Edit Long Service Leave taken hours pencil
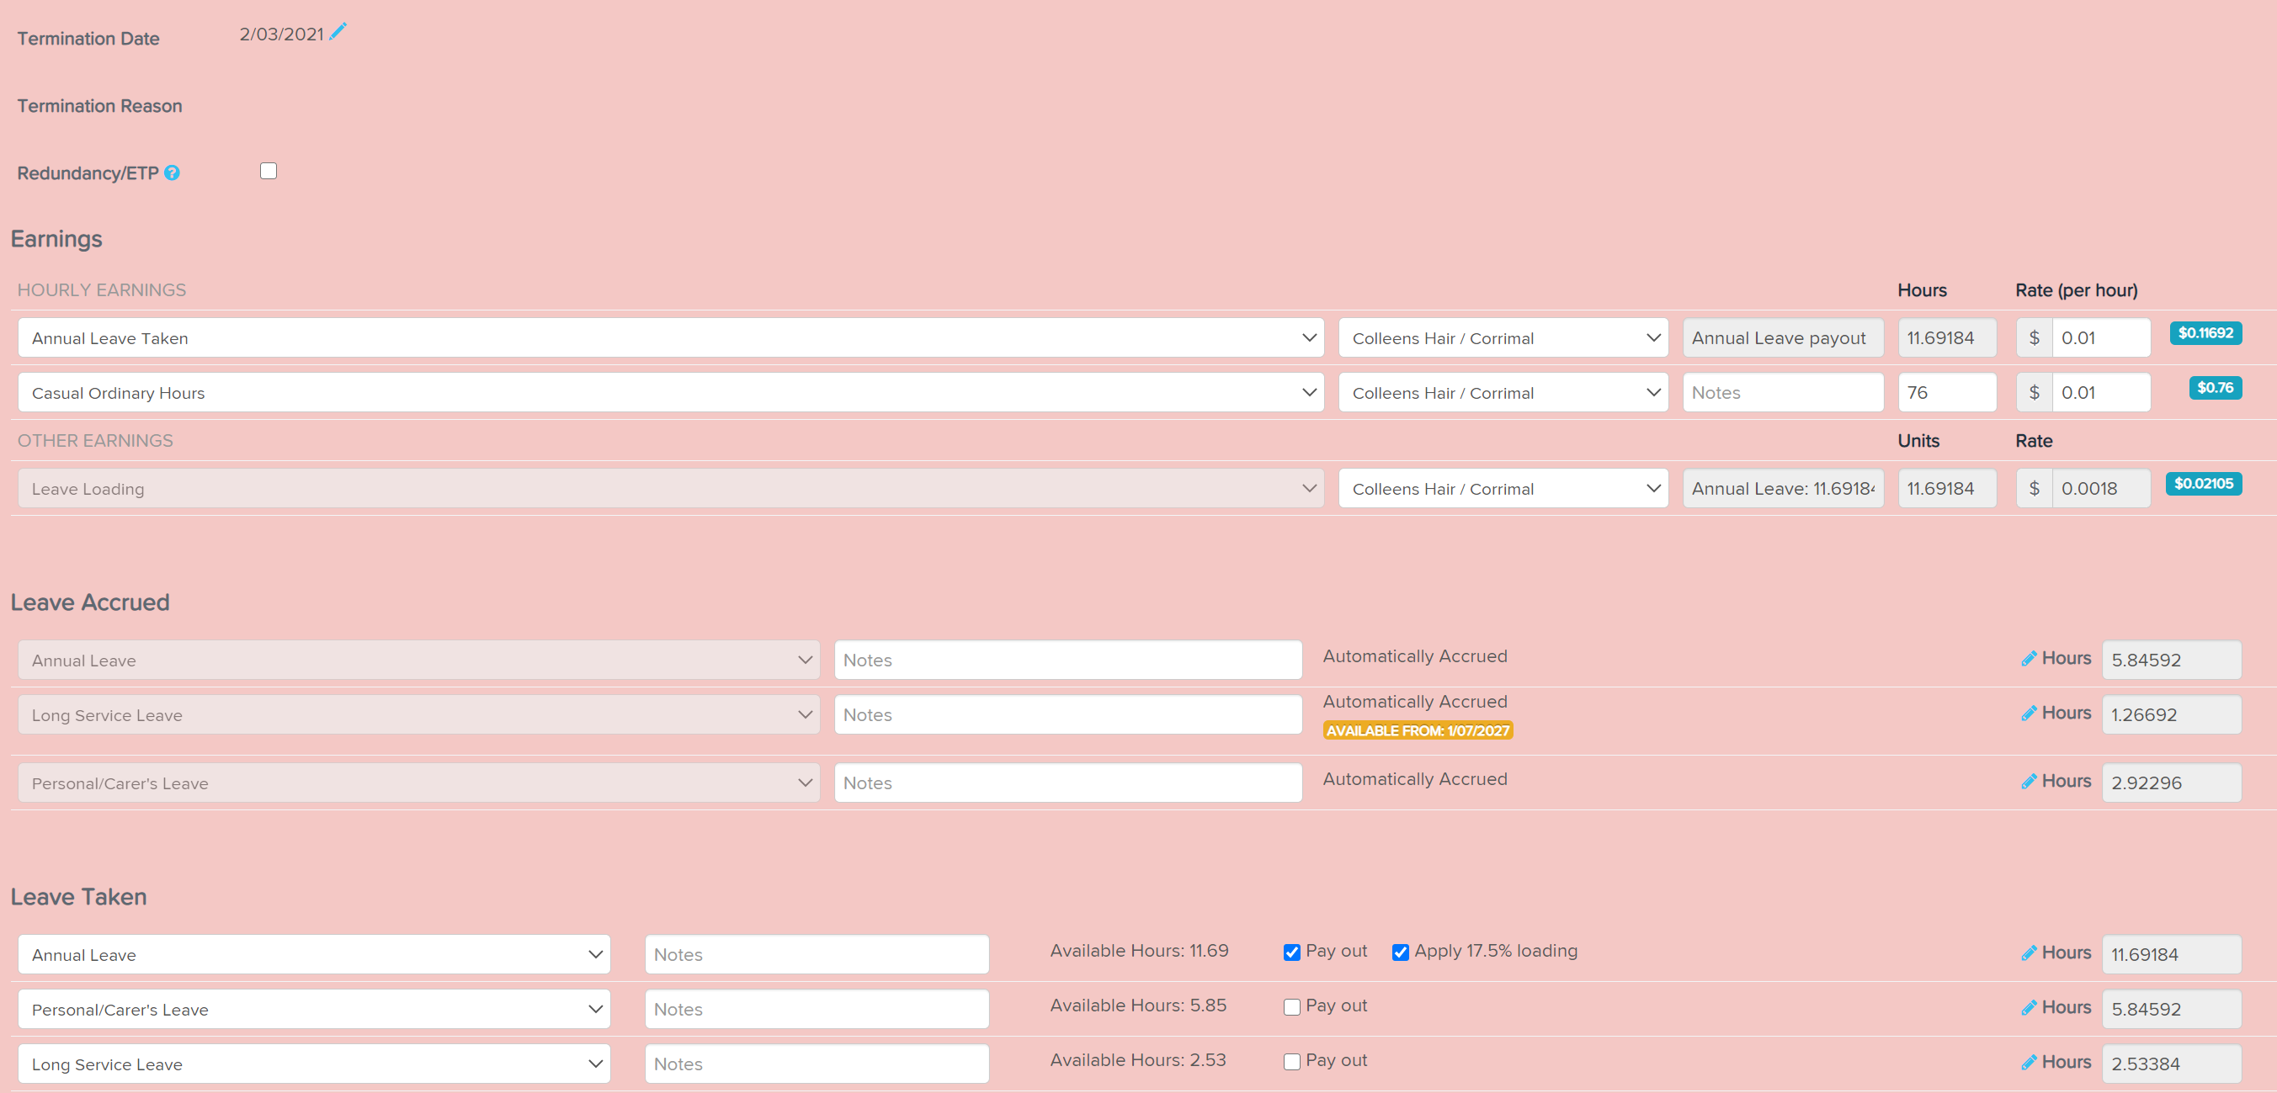This screenshot has height=1093, width=2277. (2029, 1062)
